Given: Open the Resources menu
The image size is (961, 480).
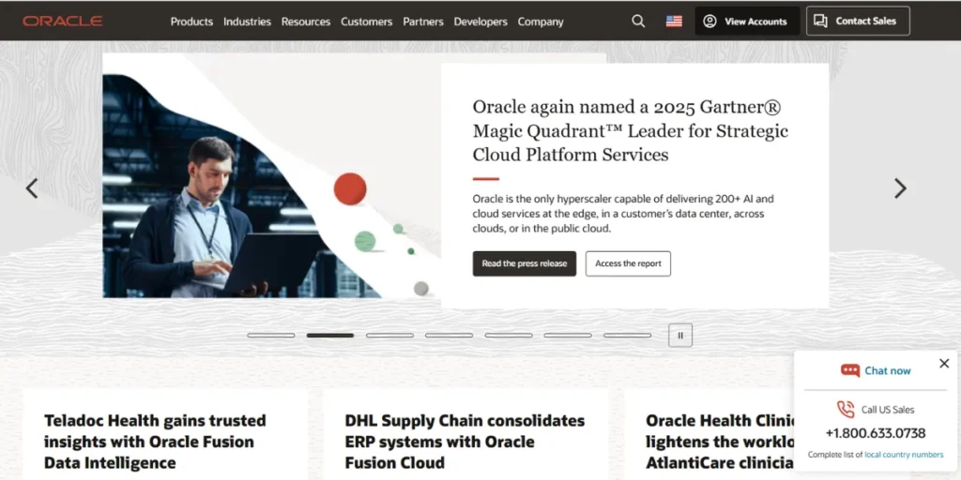Looking at the screenshot, I should click(306, 22).
